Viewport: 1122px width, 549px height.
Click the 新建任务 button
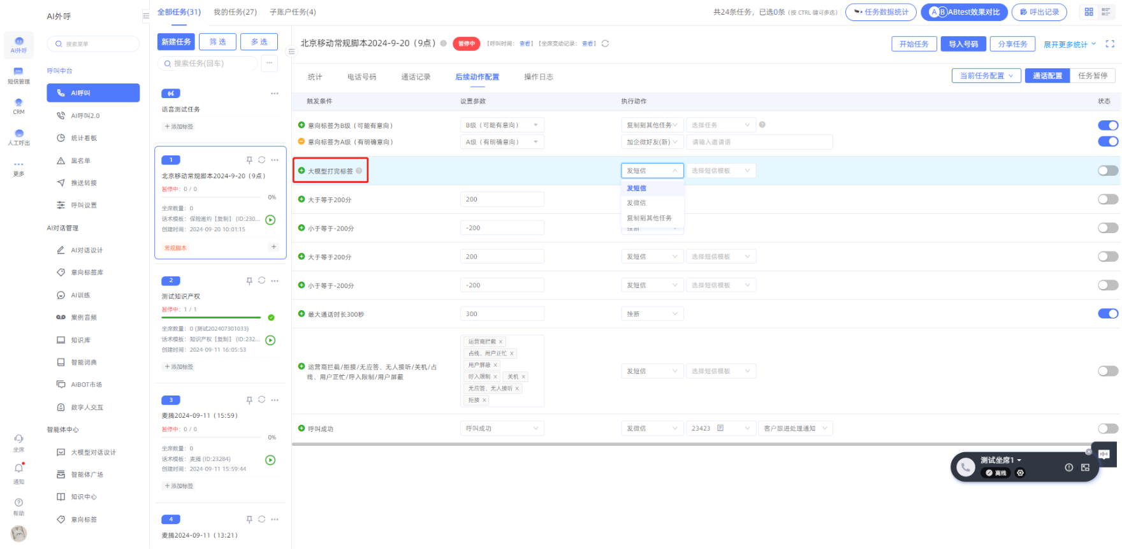(176, 42)
